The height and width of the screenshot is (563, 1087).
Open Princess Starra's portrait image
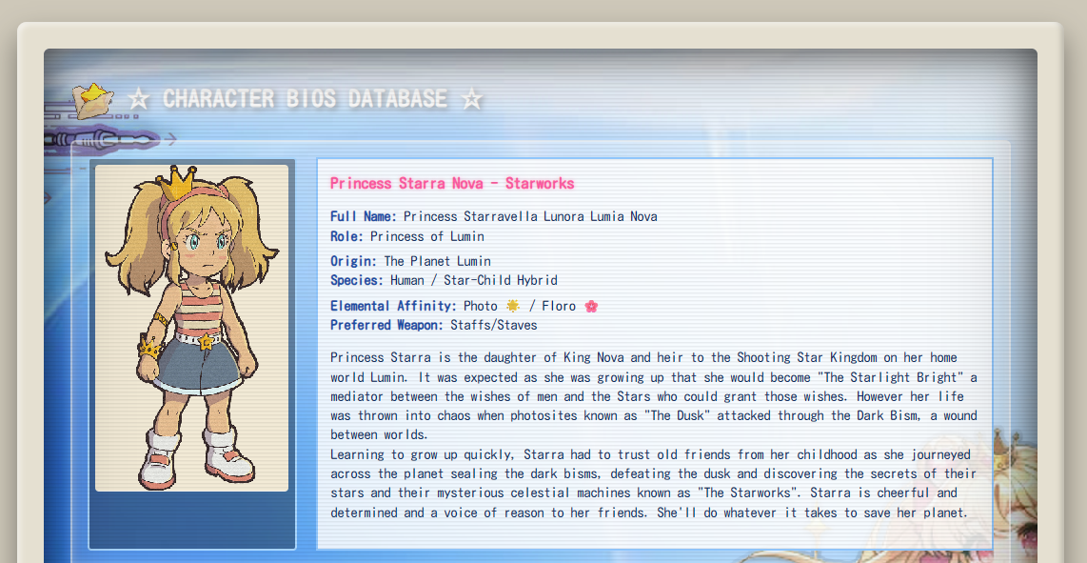tap(191, 328)
